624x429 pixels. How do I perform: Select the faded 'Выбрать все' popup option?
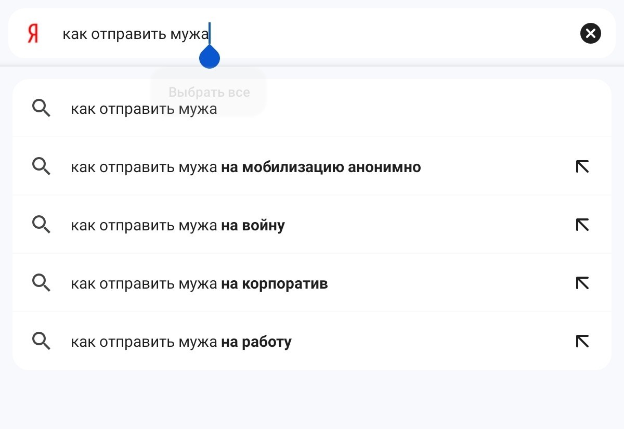(x=209, y=93)
